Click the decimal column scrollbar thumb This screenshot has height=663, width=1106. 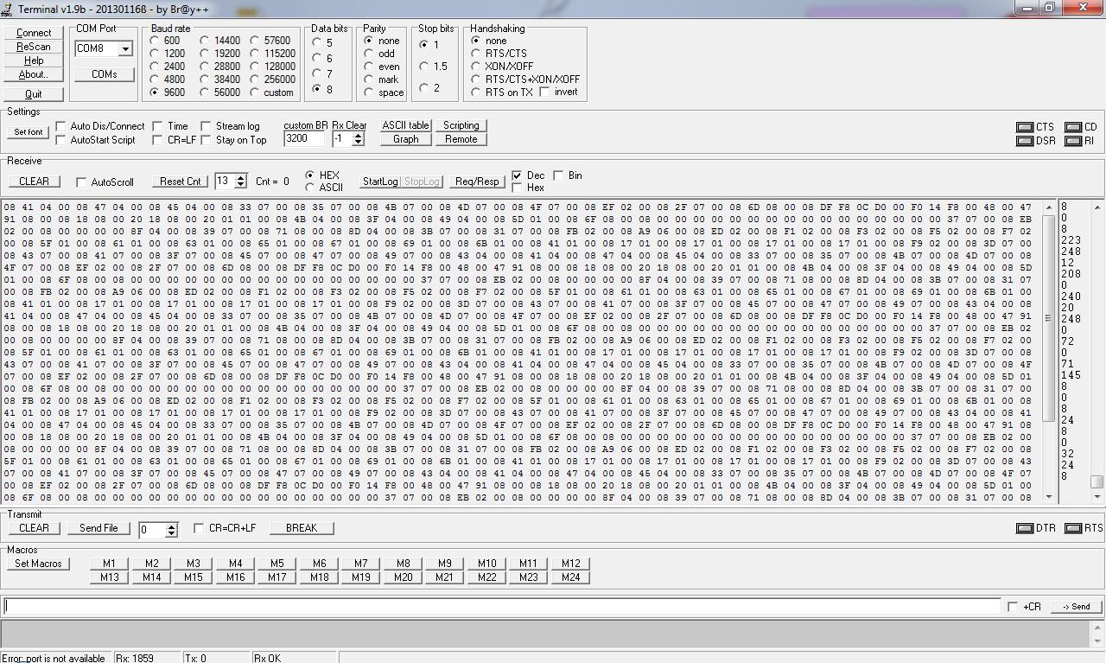pos(1097,482)
